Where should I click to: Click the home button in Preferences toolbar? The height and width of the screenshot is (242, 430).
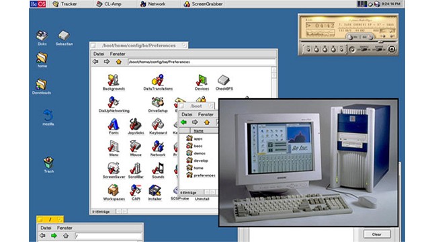click(x=118, y=62)
